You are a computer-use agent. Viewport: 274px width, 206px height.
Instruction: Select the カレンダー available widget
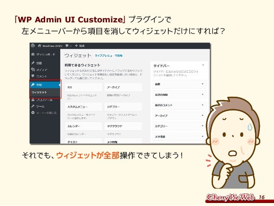click(x=83, y=126)
